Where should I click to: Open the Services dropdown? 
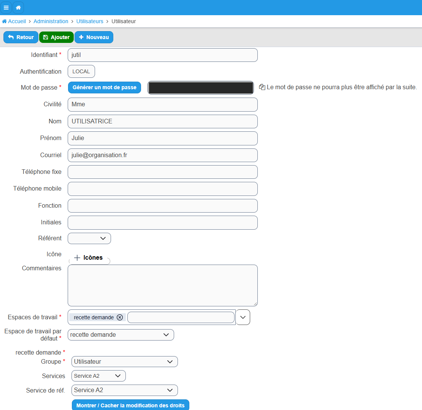[98, 376]
